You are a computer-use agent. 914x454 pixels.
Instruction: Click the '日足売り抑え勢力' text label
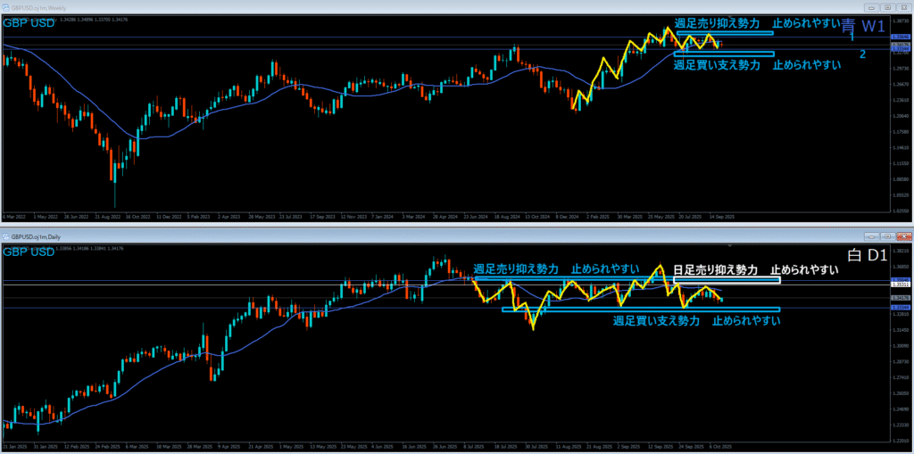714,269
